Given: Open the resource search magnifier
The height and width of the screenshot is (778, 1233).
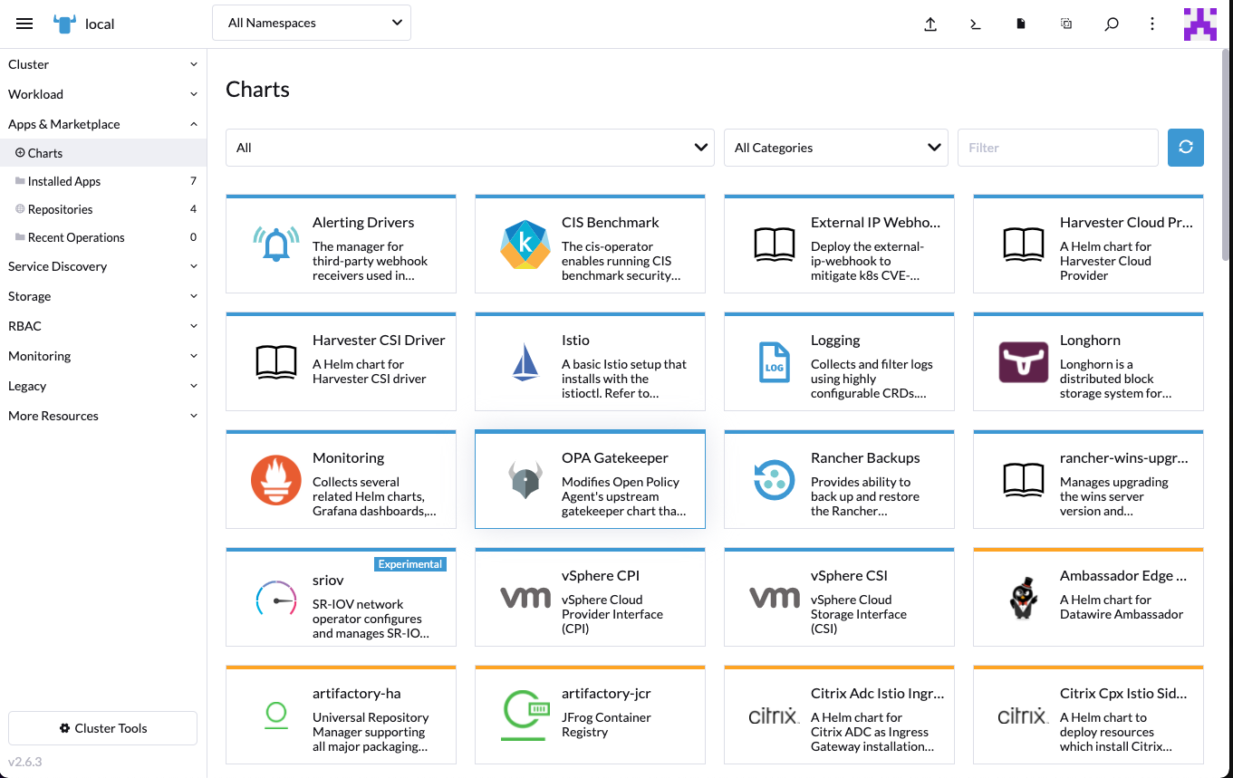Looking at the screenshot, I should [1111, 24].
